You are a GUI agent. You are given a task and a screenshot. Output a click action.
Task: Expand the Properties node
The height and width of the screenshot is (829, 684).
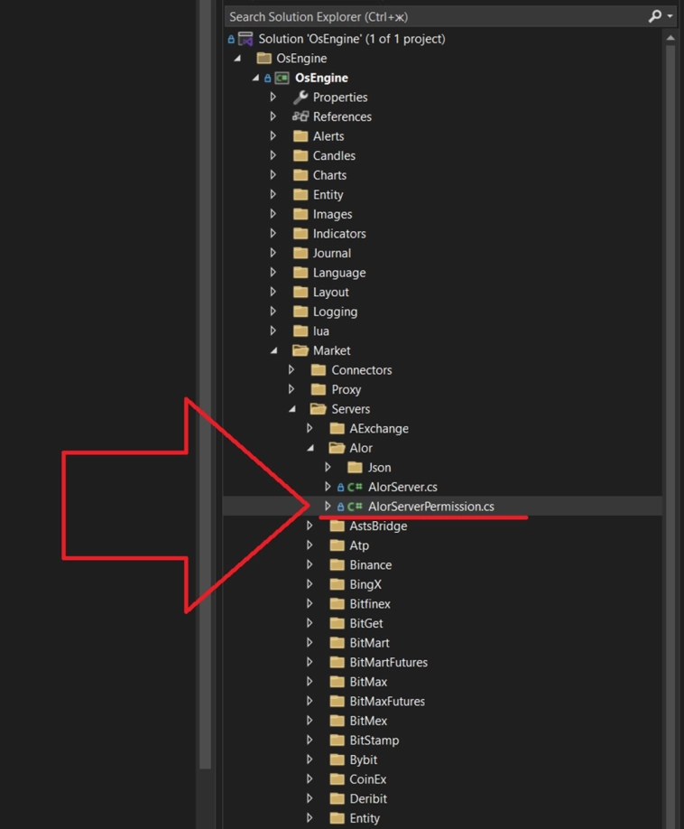(273, 98)
